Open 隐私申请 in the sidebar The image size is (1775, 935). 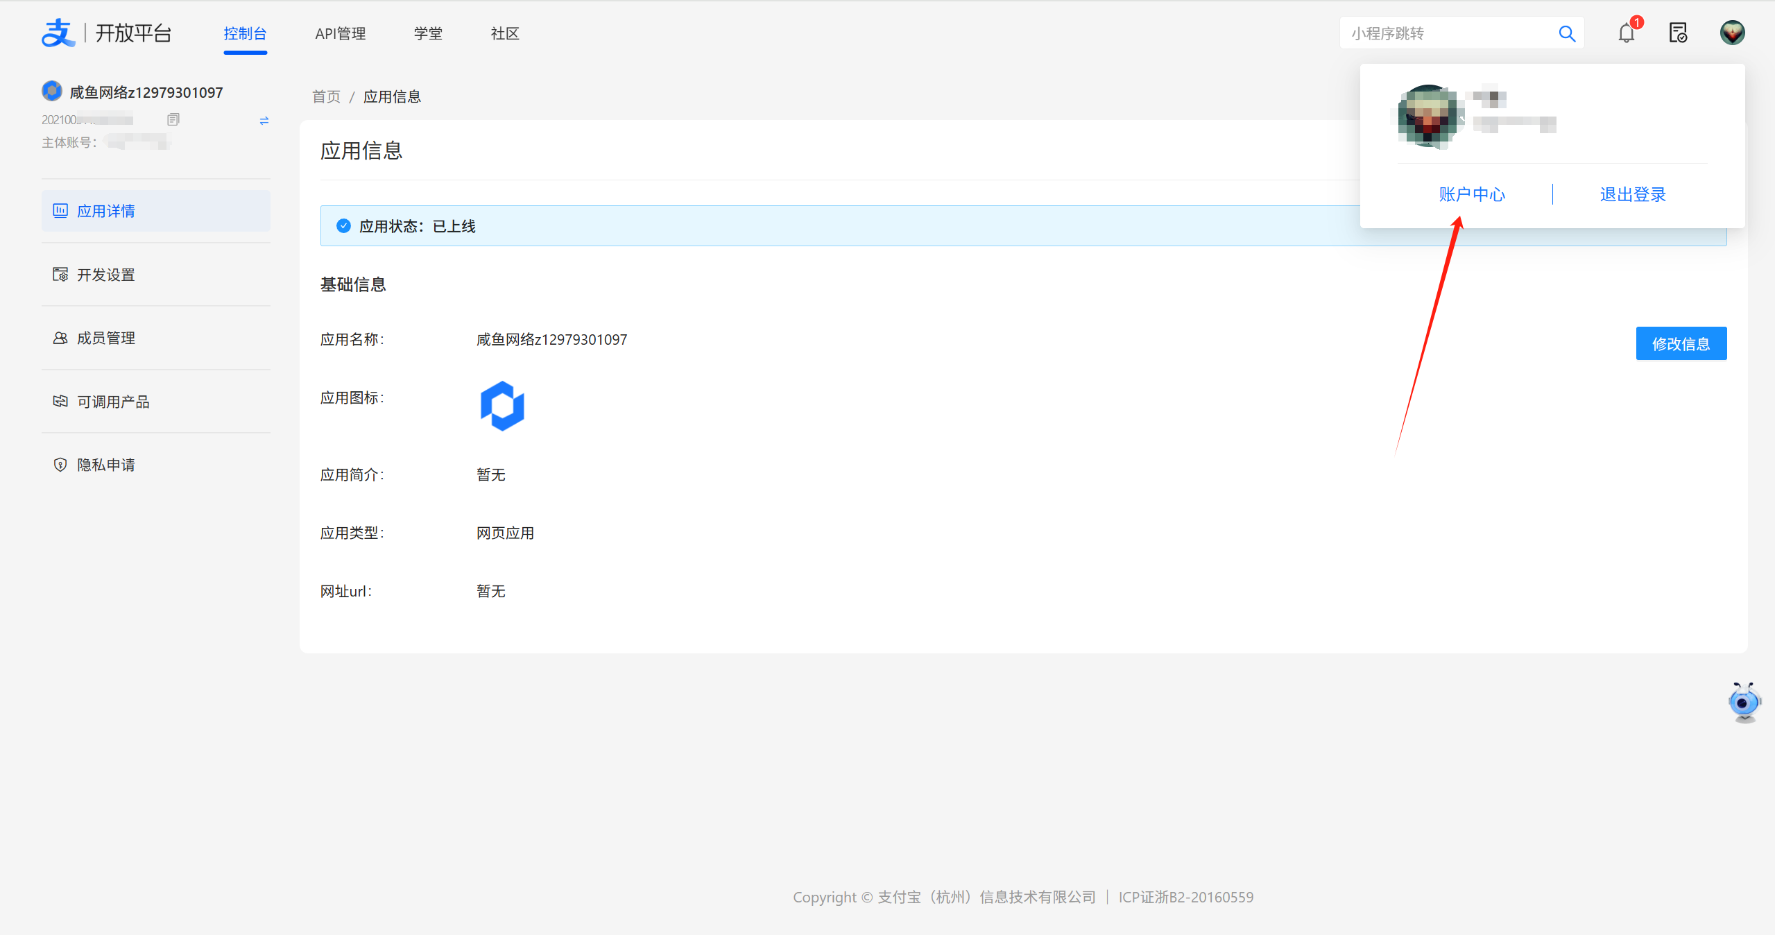point(156,465)
